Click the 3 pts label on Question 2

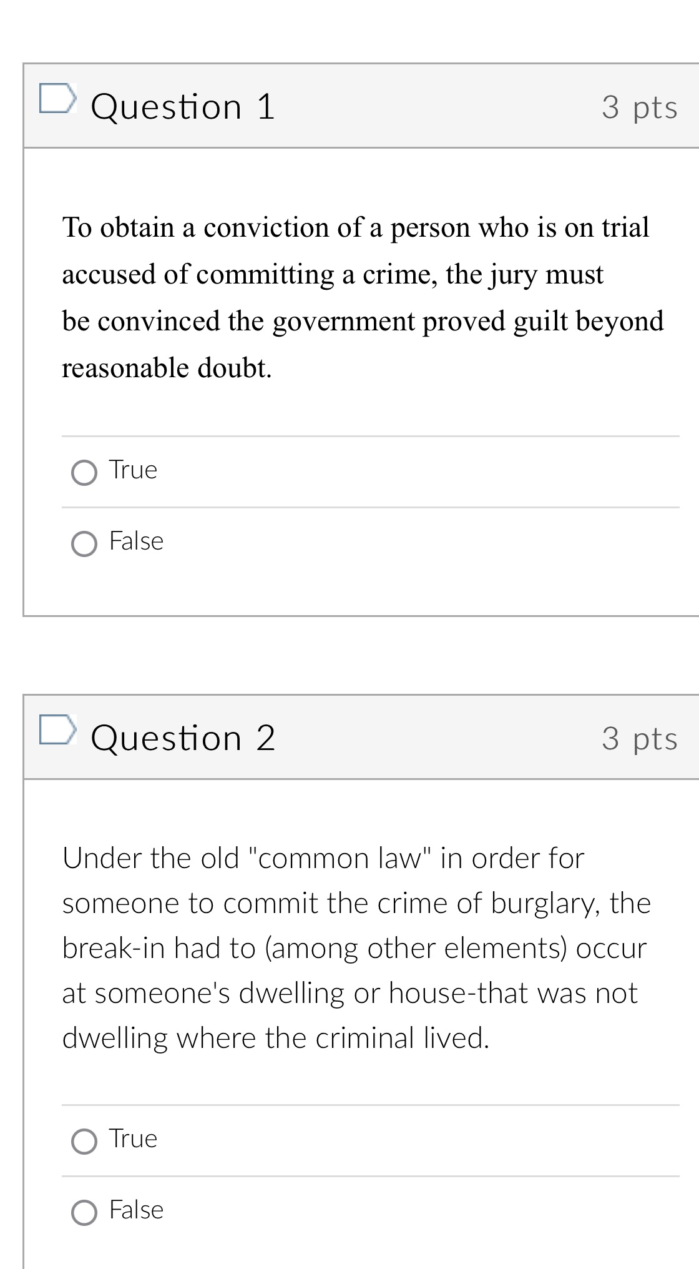pyautogui.click(x=639, y=738)
